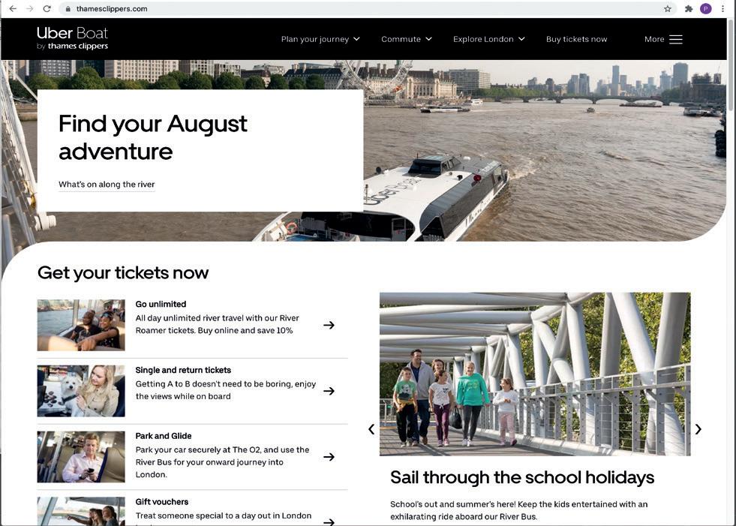The width and height of the screenshot is (736, 526).
Task: Open the Chrome three-dot menu
Action: [x=722, y=8]
